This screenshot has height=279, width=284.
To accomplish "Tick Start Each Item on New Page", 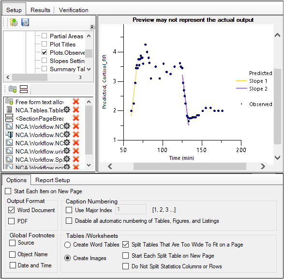I will click(x=8, y=191).
